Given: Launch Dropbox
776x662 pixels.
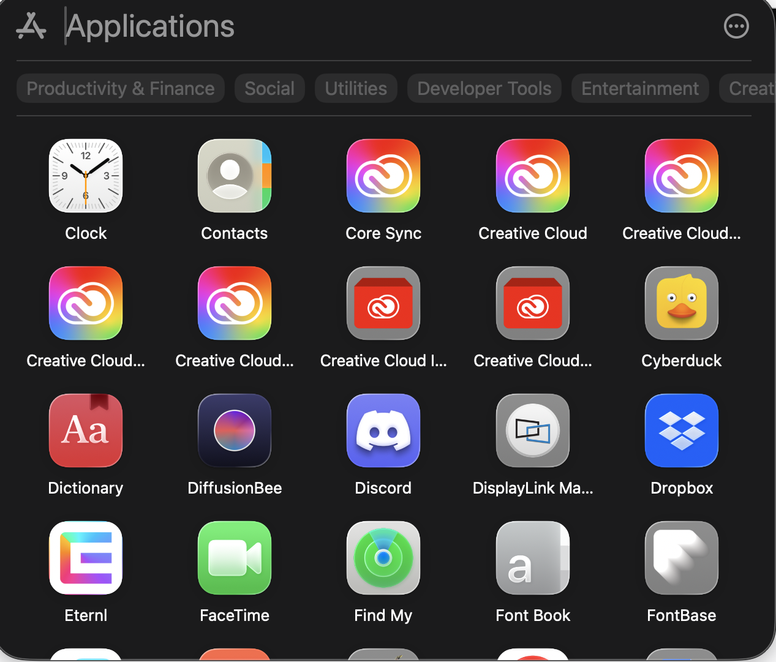Looking at the screenshot, I should [x=682, y=431].
